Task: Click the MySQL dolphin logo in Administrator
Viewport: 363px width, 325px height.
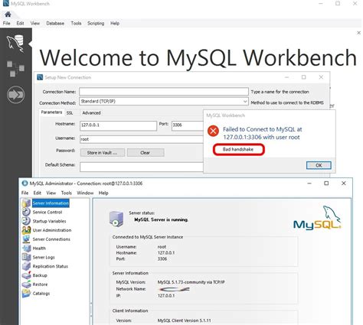Action: point(318,217)
